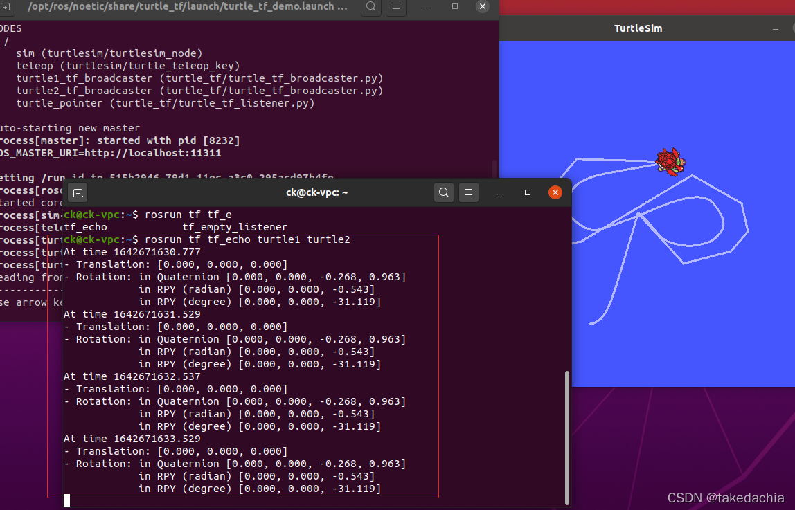Click the 'ck@ck-vpc: ~' window title
This screenshot has width=795, height=510.
coord(317,192)
